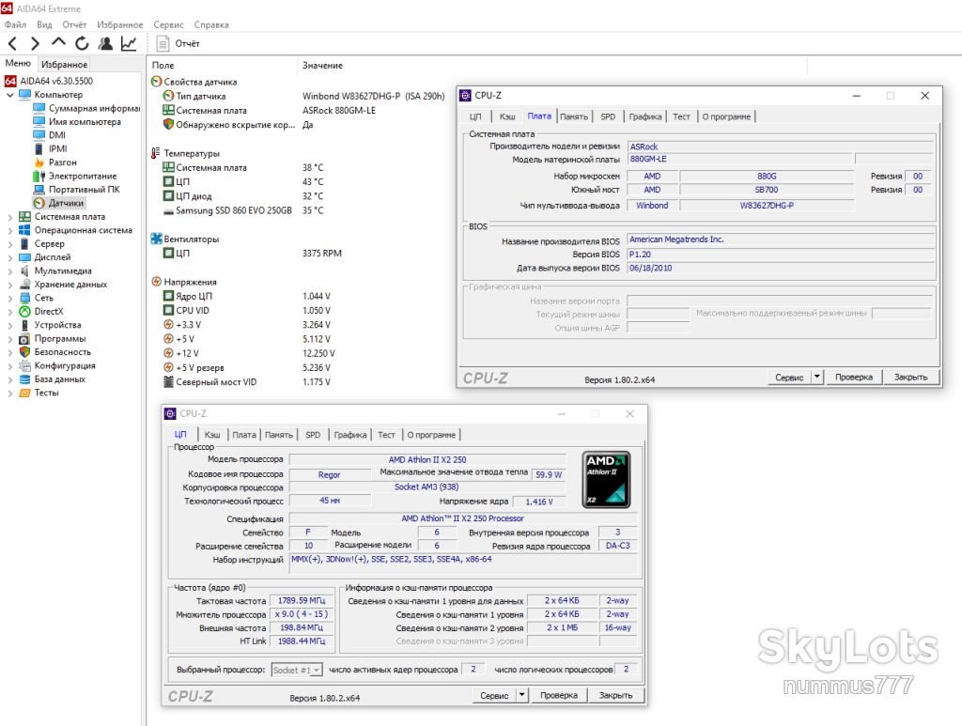Screen dimensions: 962x726
Task: Click the user profile toolbar icon
Action: pos(105,43)
